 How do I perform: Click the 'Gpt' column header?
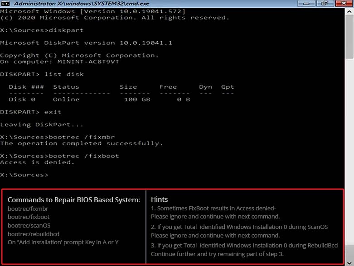pos(228,87)
